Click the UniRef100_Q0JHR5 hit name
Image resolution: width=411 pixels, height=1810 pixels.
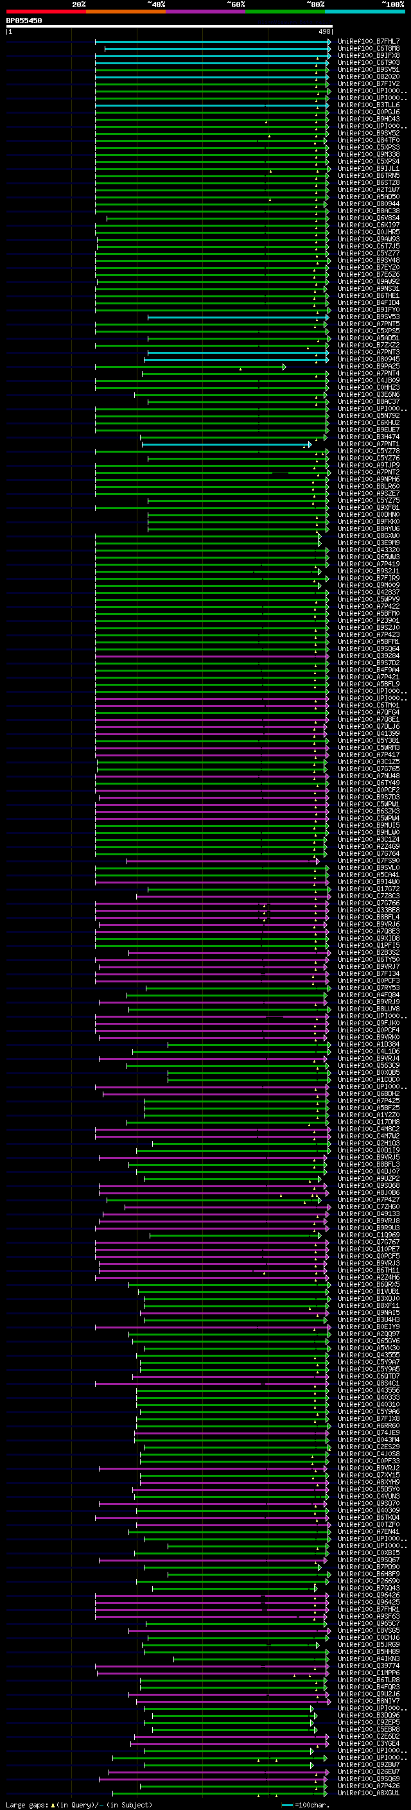point(368,232)
